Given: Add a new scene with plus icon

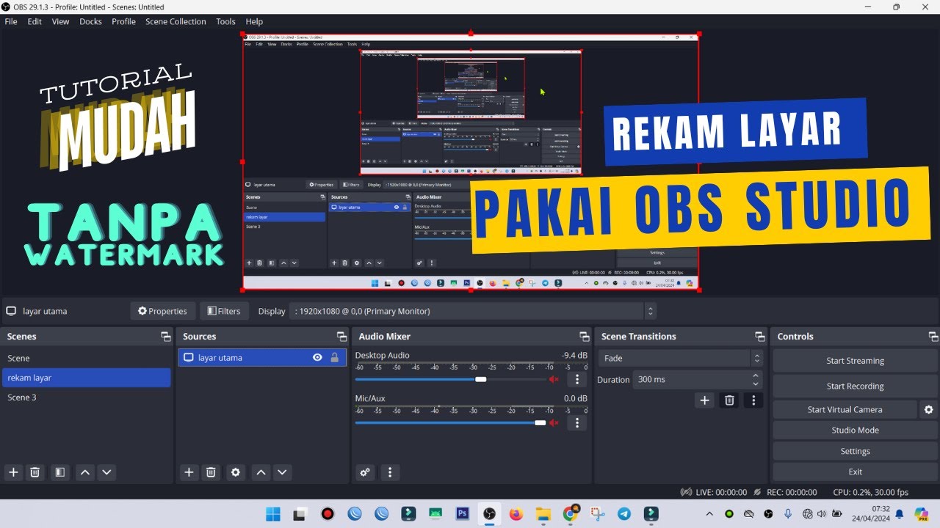Looking at the screenshot, I should tap(13, 472).
